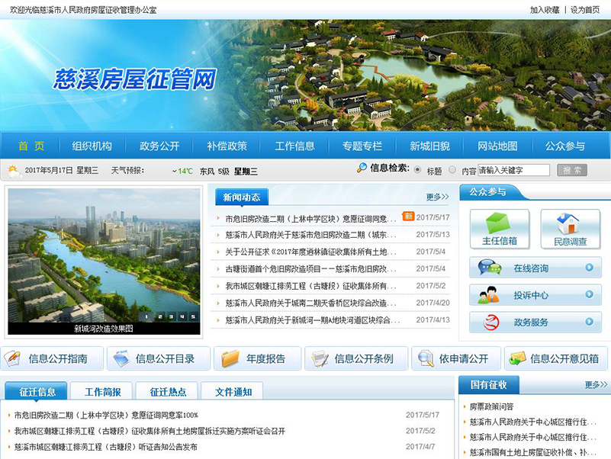Click the arrow on 在线咨询 row
This screenshot has height=459, width=611.
point(589,268)
